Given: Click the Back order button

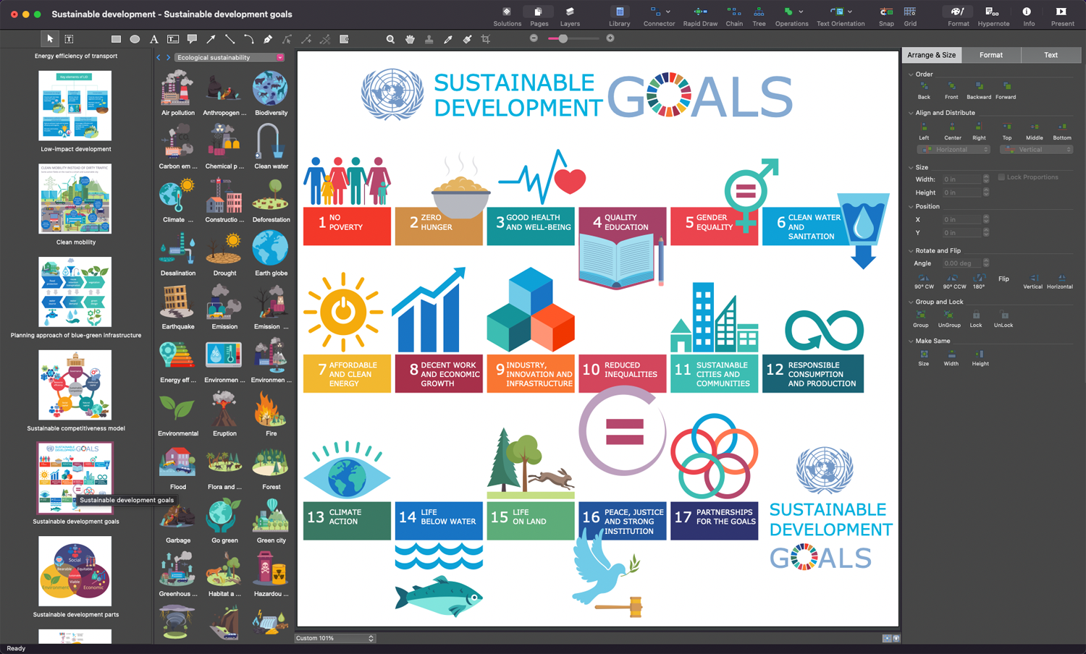Looking at the screenshot, I should point(924,90).
